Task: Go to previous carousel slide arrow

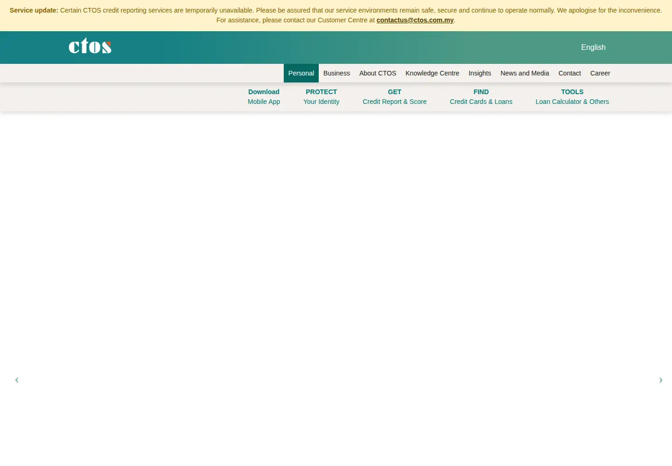Action: (x=17, y=380)
